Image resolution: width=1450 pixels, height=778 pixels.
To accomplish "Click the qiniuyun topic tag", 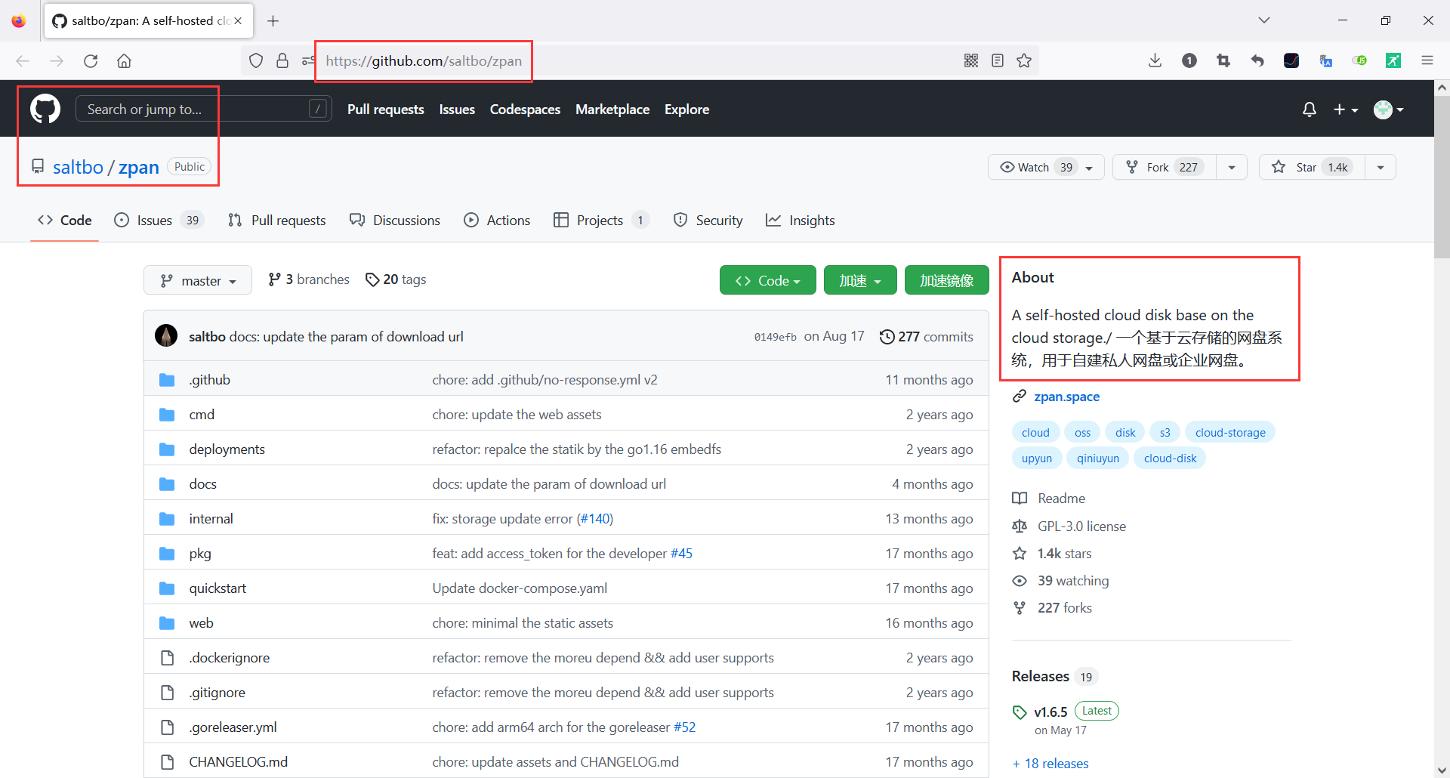I will pos(1098,458).
